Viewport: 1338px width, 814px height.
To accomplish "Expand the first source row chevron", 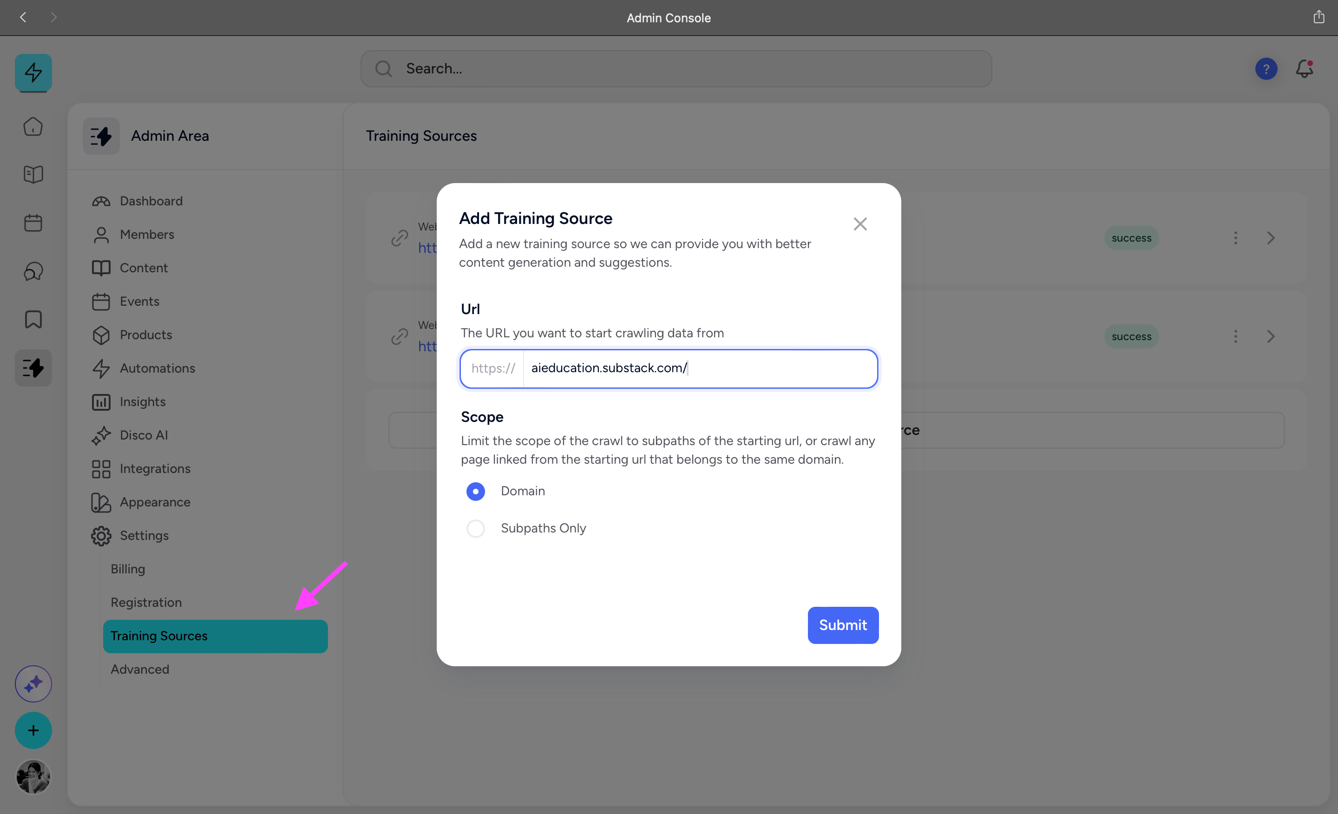I will [1271, 238].
